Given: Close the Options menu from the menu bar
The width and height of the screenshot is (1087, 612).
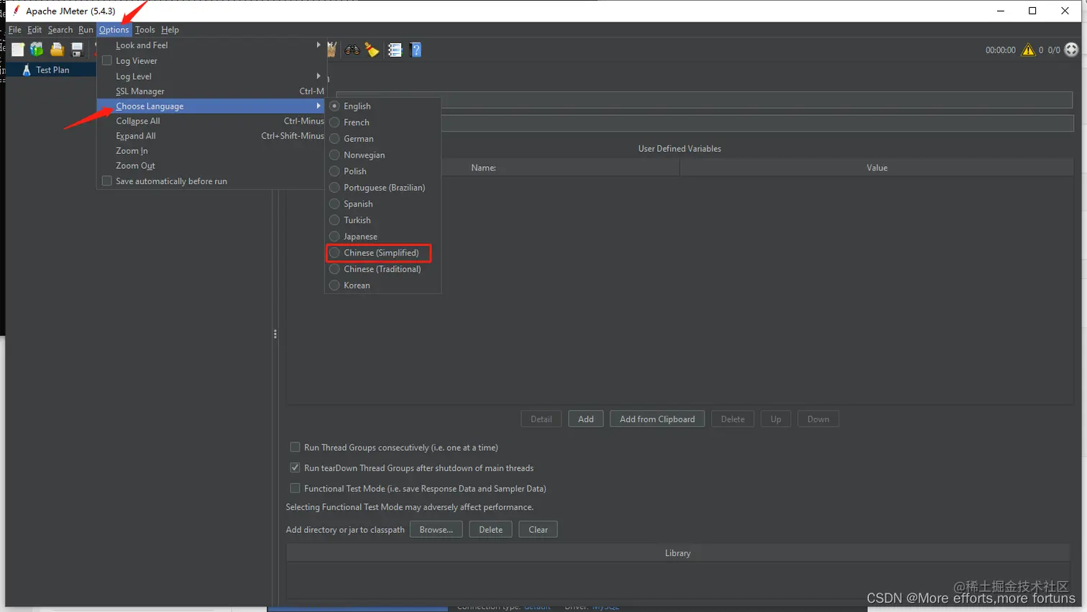Looking at the screenshot, I should (114, 29).
